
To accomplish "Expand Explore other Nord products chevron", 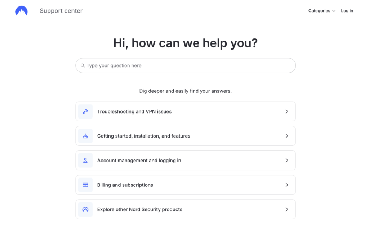I will [287, 209].
